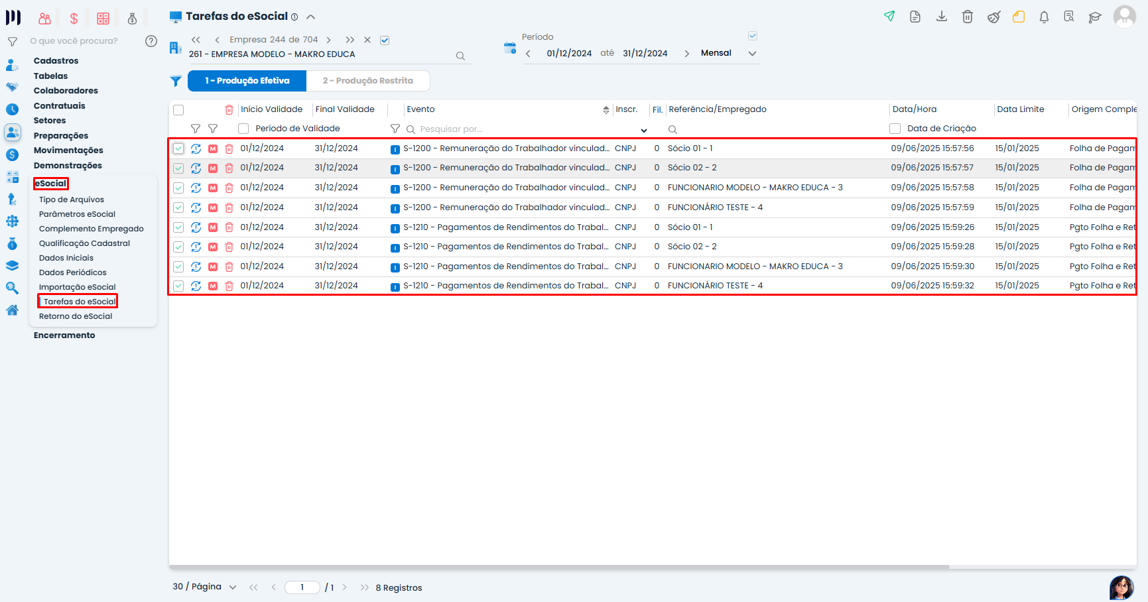Screen dimensions: 1148x602
Task: Check the Data de Criação checkbox
Action: tap(895, 129)
